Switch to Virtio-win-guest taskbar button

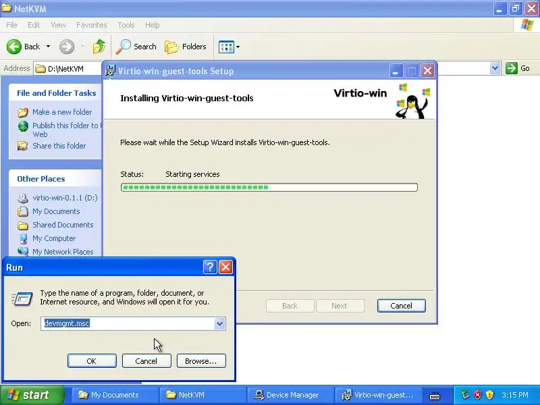point(377,395)
